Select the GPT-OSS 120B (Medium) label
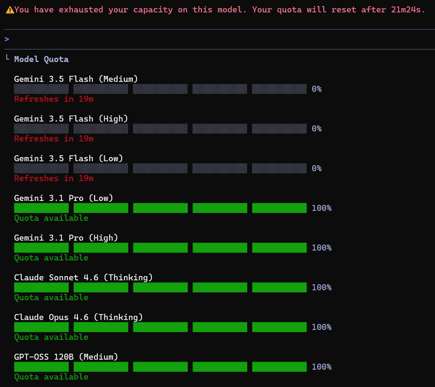Image resolution: width=435 pixels, height=387 pixels. tap(66, 357)
